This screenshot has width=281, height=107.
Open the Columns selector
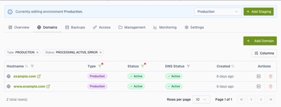264,53
